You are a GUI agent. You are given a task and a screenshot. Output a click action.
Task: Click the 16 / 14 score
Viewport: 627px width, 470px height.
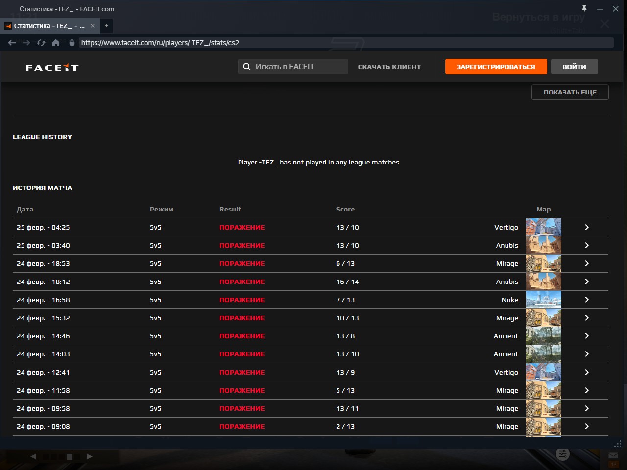point(347,282)
